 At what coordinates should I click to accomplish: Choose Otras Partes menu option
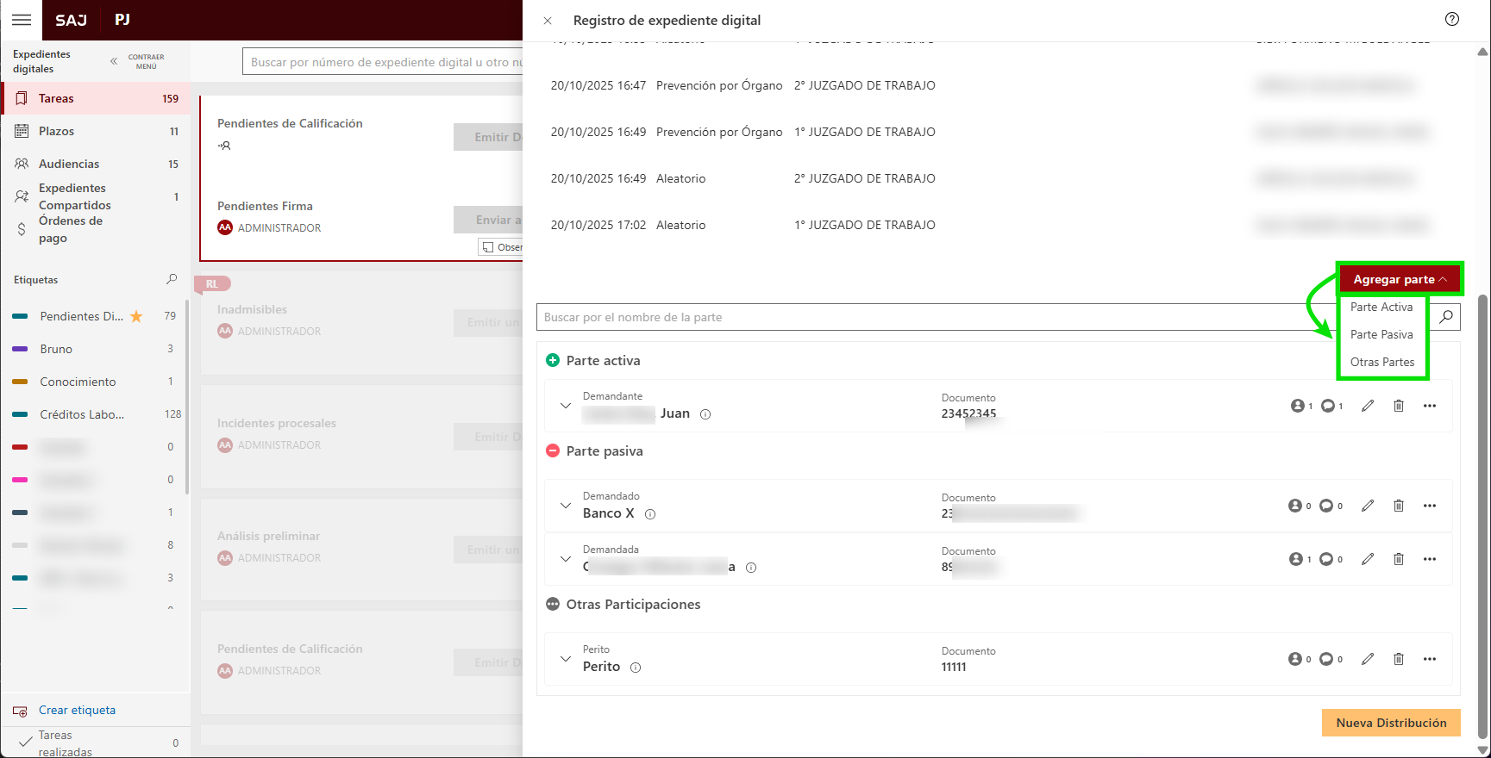tap(1382, 362)
